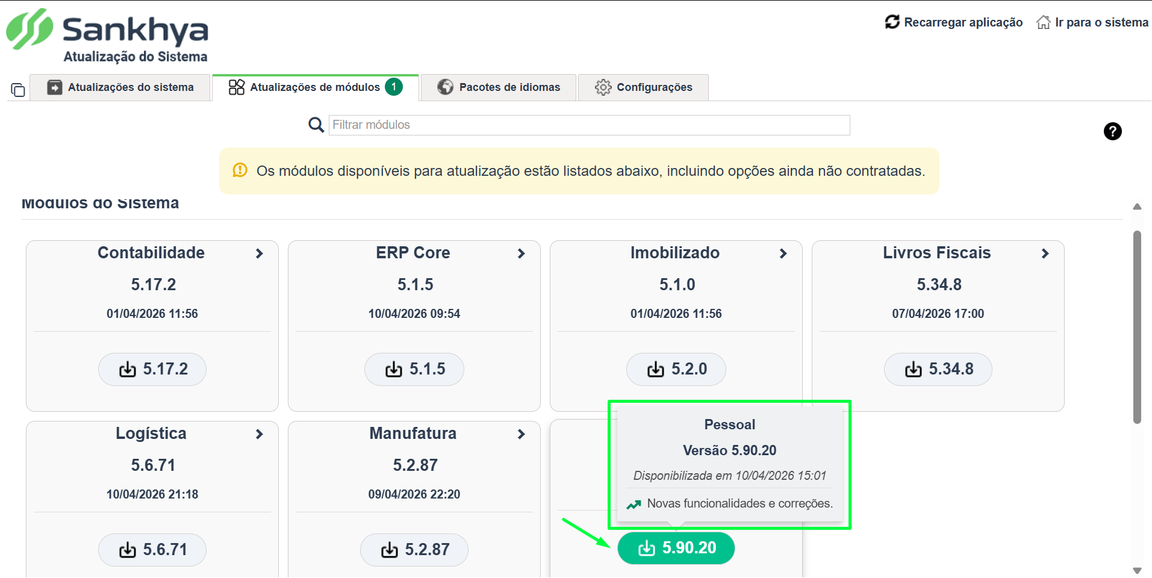The width and height of the screenshot is (1152, 578).
Task: Select Atualizações de módulos tab
Action: [316, 87]
